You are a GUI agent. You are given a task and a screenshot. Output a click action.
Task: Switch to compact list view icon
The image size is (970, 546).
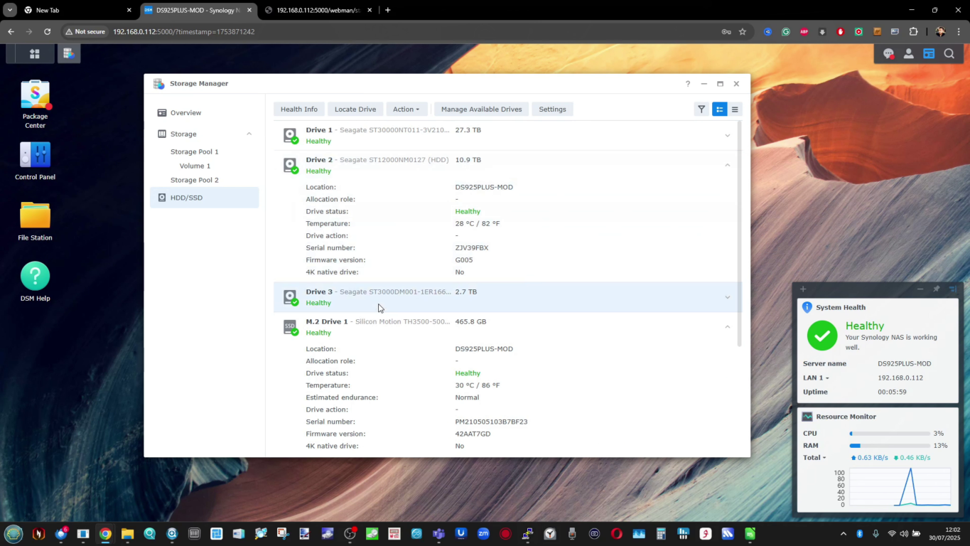[x=735, y=109]
